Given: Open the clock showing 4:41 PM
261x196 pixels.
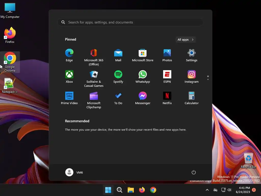Looking at the screenshot, I should 243,190.
